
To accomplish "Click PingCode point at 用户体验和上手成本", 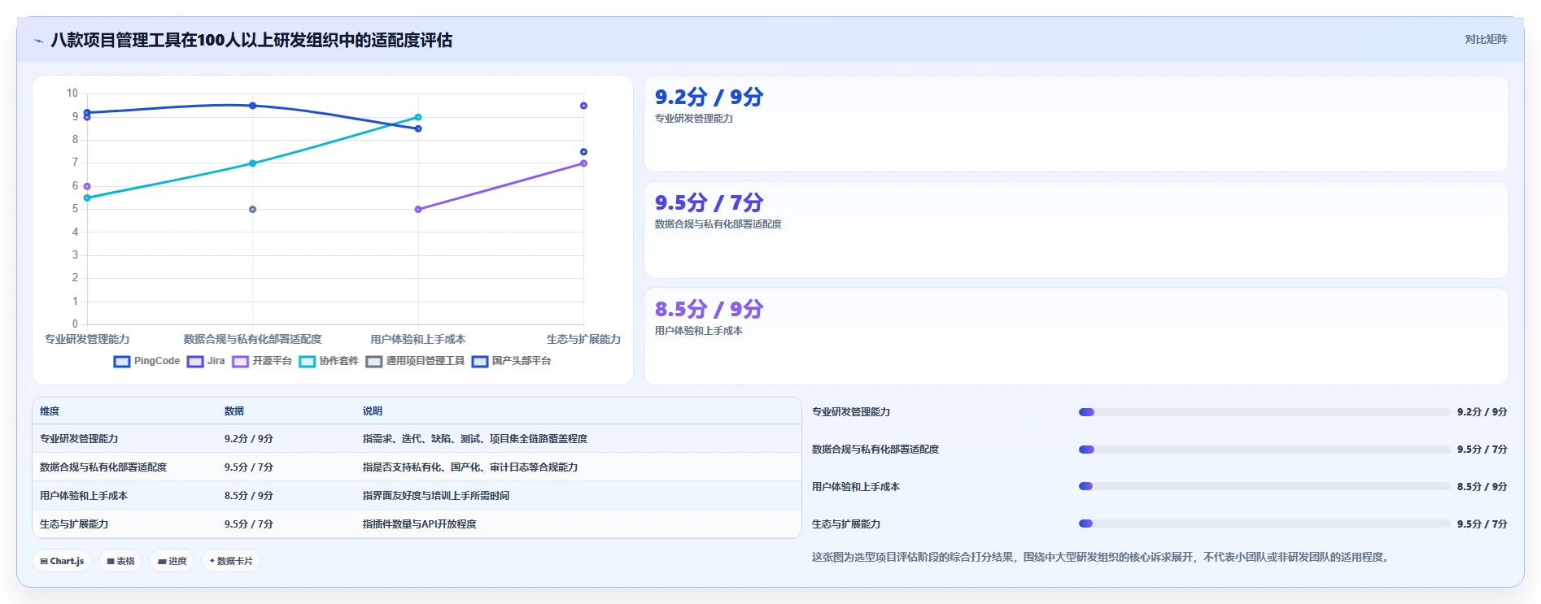I will click(x=418, y=128).
